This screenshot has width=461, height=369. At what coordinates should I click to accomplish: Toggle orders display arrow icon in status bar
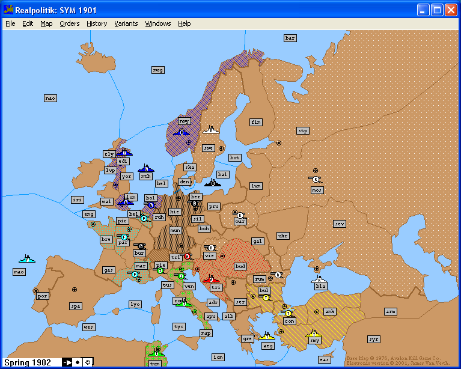(x=67, y=362)
